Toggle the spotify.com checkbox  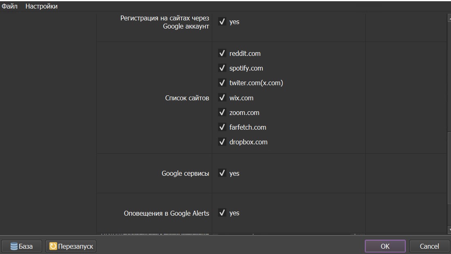222,68
